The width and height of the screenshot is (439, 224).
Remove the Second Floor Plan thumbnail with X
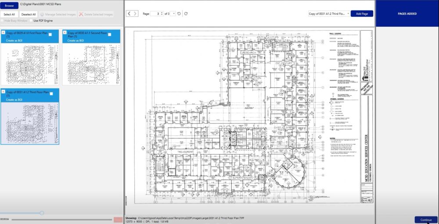[x=65, y=33]
